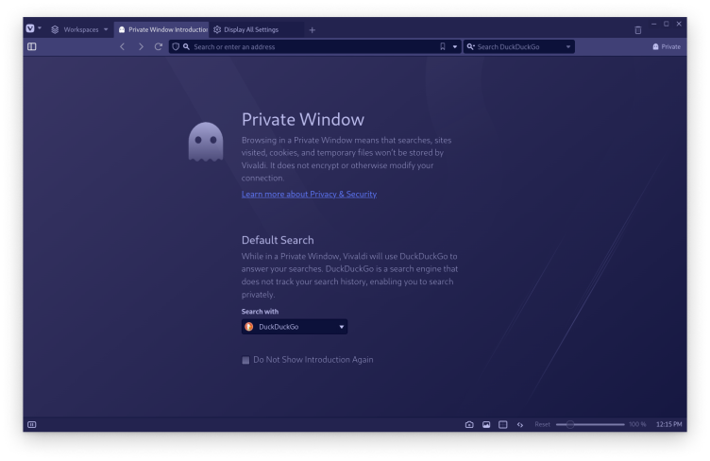710x461 pixels.
Task: Go back to previous page
Action: pos(123,46)
